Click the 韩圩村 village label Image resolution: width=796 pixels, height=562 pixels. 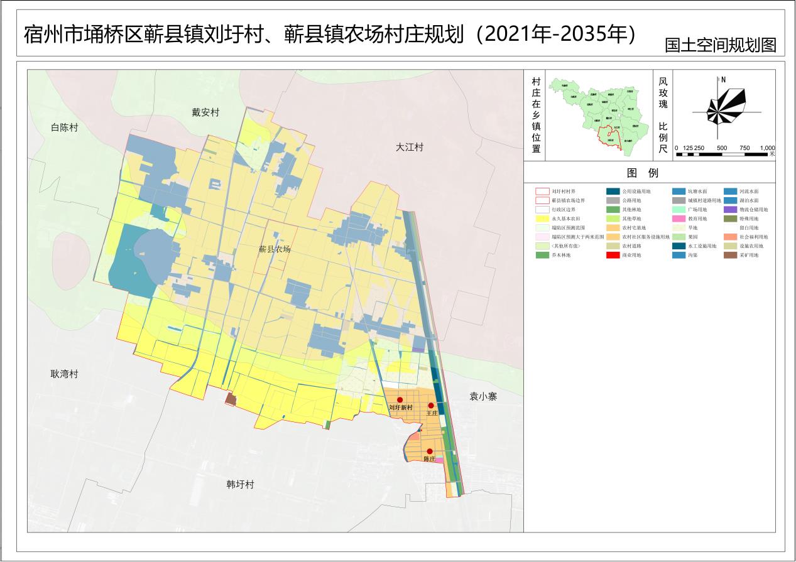click(240, 485)
